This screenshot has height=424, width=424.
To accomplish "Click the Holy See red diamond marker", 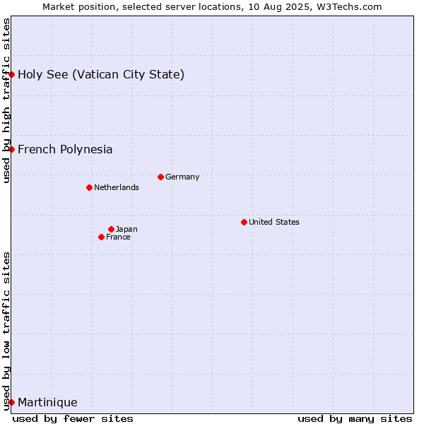I will click(x=11, y=74).
